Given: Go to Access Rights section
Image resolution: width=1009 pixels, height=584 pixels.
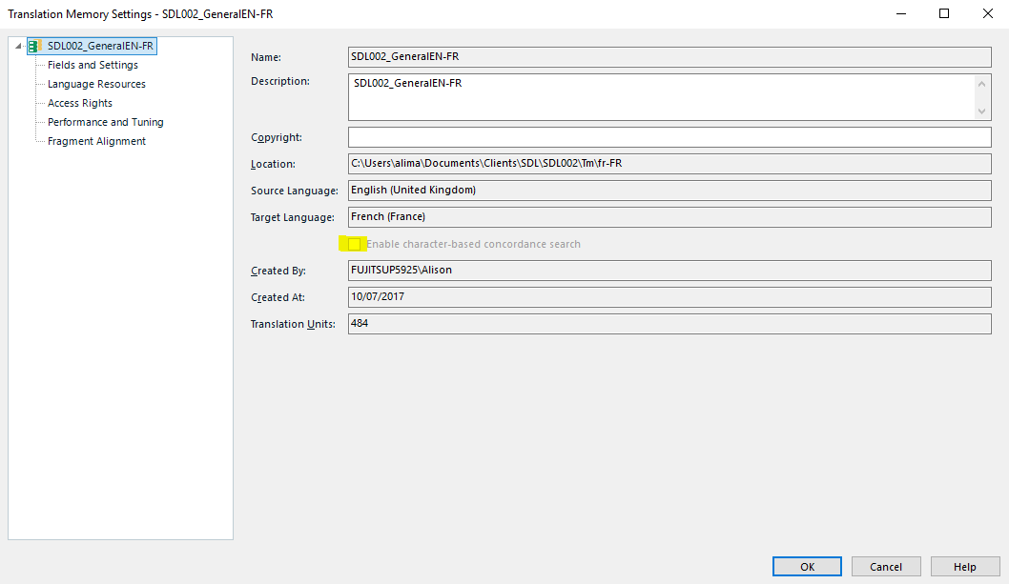Looking at the screenshot, I should coord(80,103).
